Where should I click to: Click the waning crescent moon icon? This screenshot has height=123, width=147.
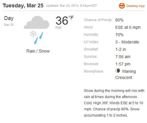[118, 70]
